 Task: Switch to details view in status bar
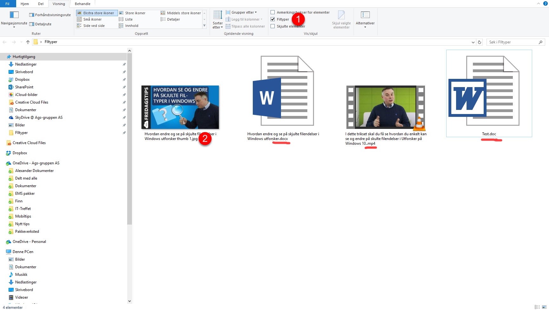tap(537, 307)
